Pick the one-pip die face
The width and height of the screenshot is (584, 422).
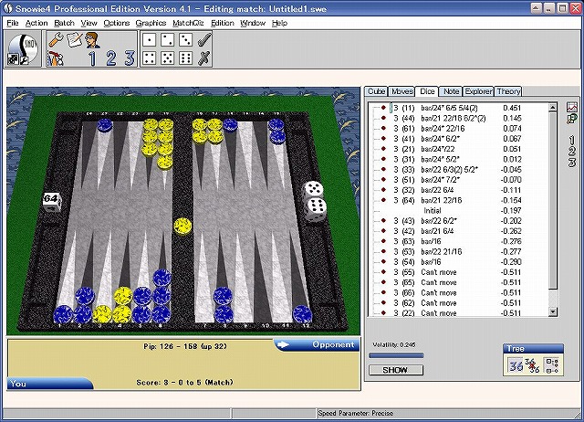click(x=150, y=40)
